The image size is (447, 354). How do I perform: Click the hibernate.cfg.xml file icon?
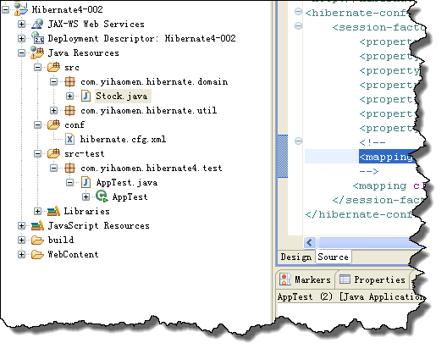coord(69,139)
